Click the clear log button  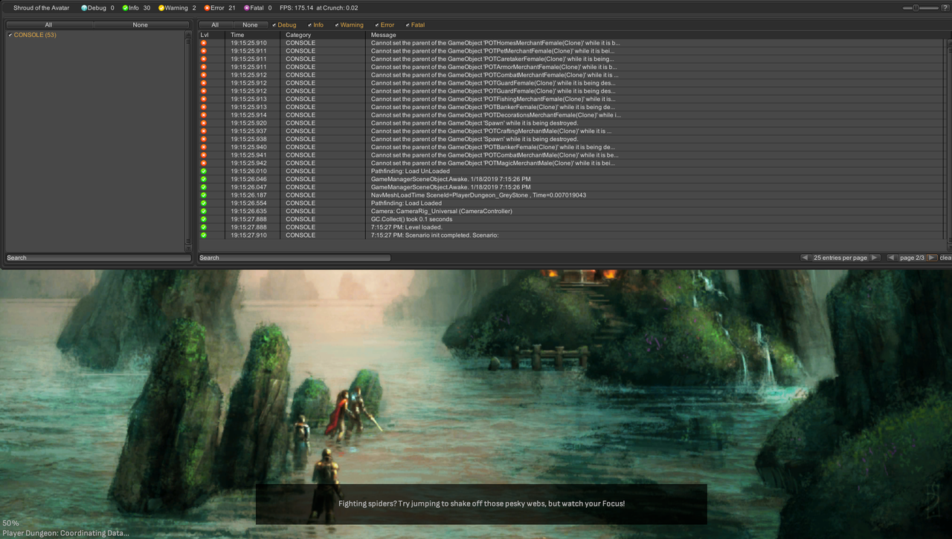(x=945, y=258)
